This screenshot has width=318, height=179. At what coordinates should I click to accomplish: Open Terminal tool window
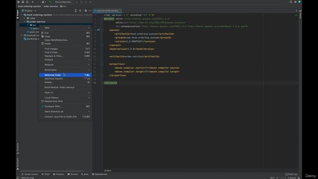[73, 174]
